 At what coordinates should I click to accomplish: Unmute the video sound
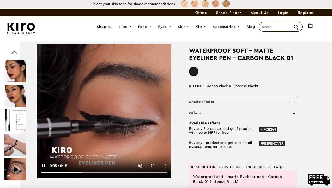(140, 166)
